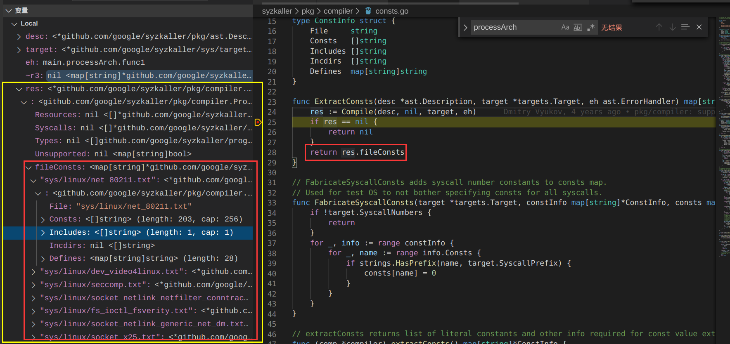Close the find widget
The height and width of the screenshot is (344, 730).
[x=699, y=27]
